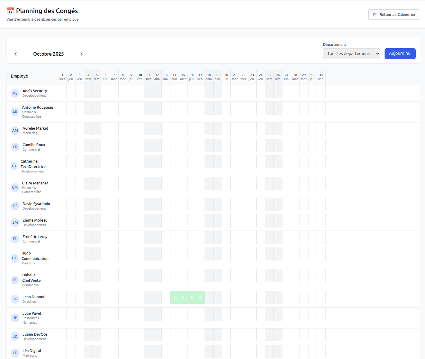Click the HC avatar for Hugo Communication
Viewport: 425px width, 359px height.
pyautogui.click(x=14, y=258)
